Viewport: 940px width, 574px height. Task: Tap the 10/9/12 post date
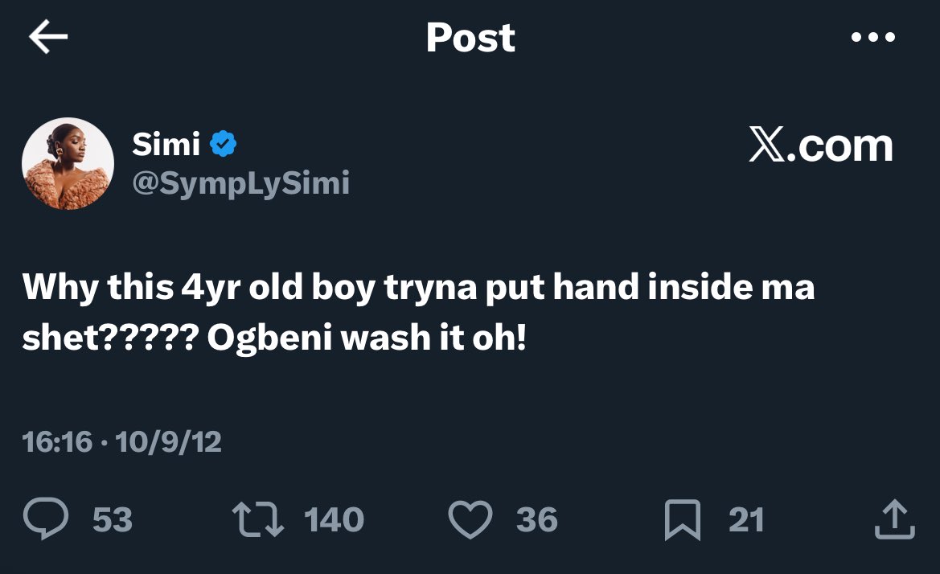point(168,441)
